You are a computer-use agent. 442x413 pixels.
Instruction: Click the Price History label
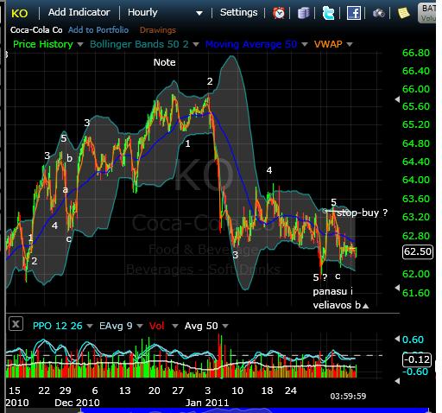pyautogui.click(x=43, y=44)
